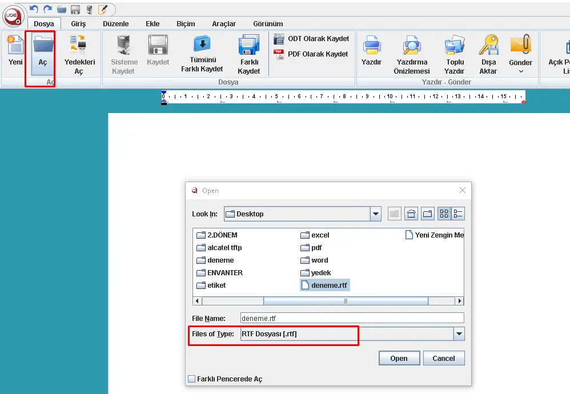Open the Görünüm ribbon tab
The width and height of the screenshot is (570, 394).
268,24
